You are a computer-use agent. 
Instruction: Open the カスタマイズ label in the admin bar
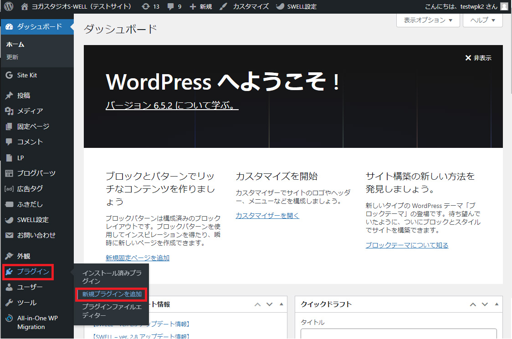click(251, 6)
